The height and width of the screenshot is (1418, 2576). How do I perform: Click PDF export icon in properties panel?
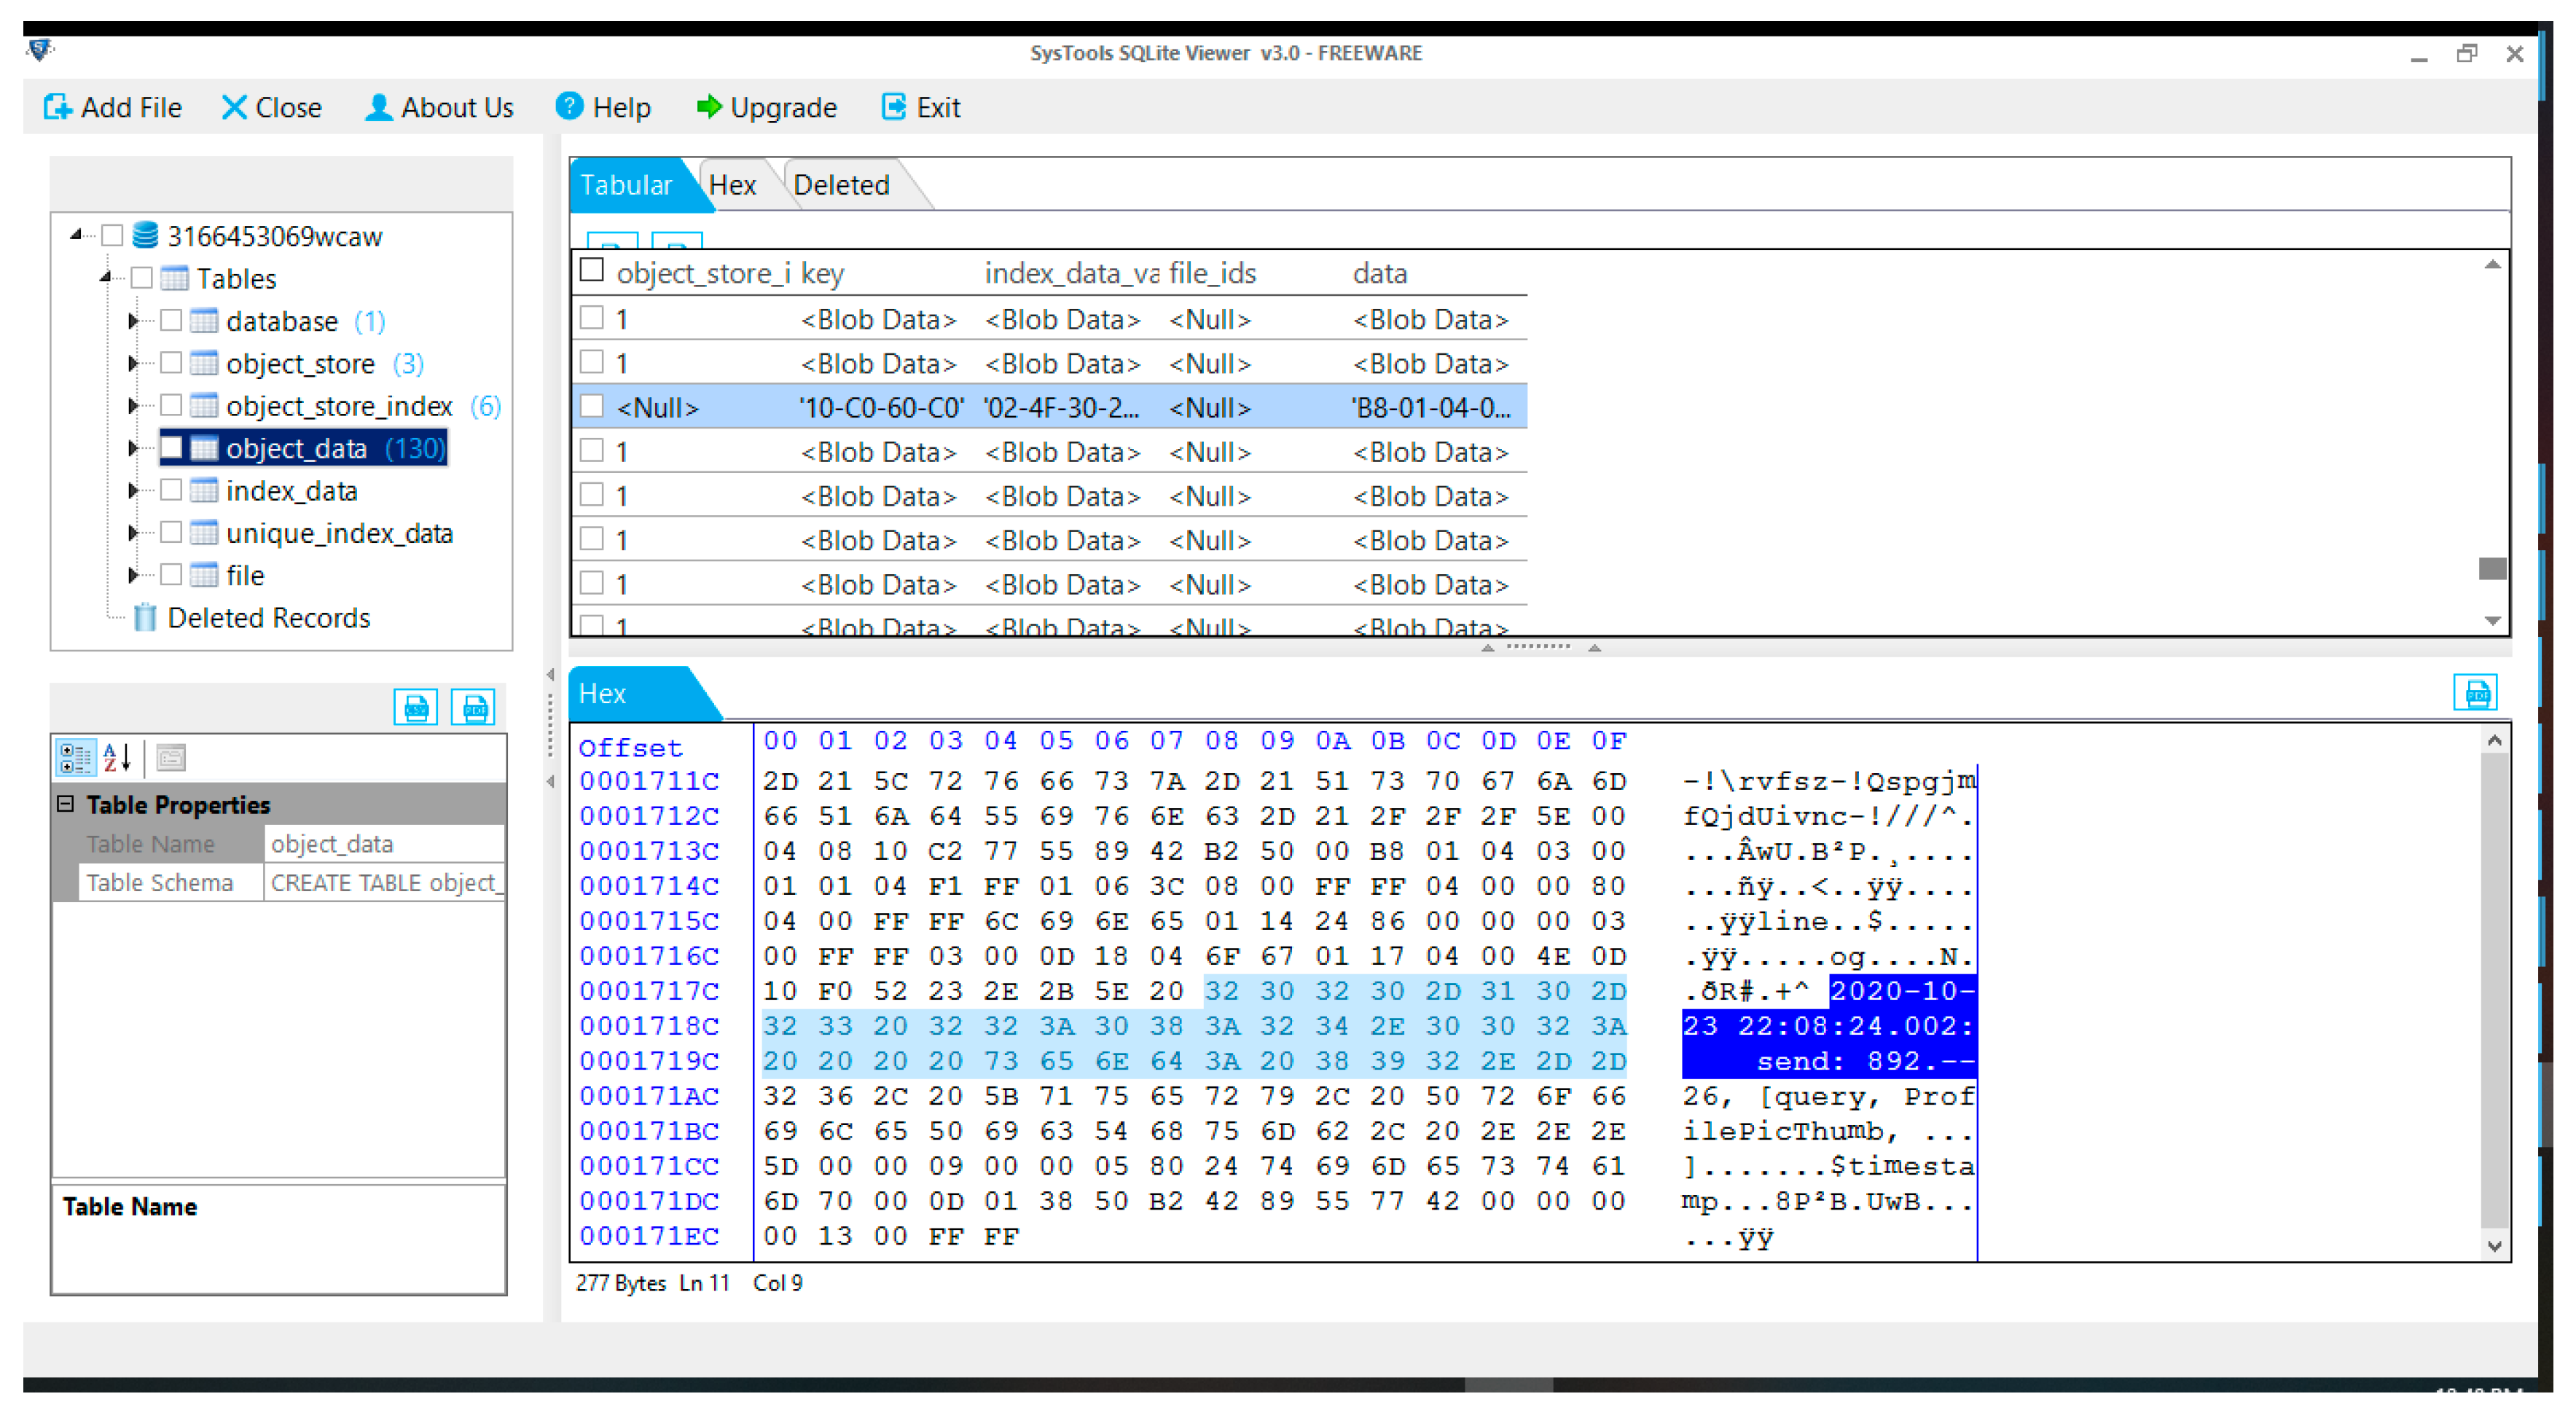click(473, 708)
